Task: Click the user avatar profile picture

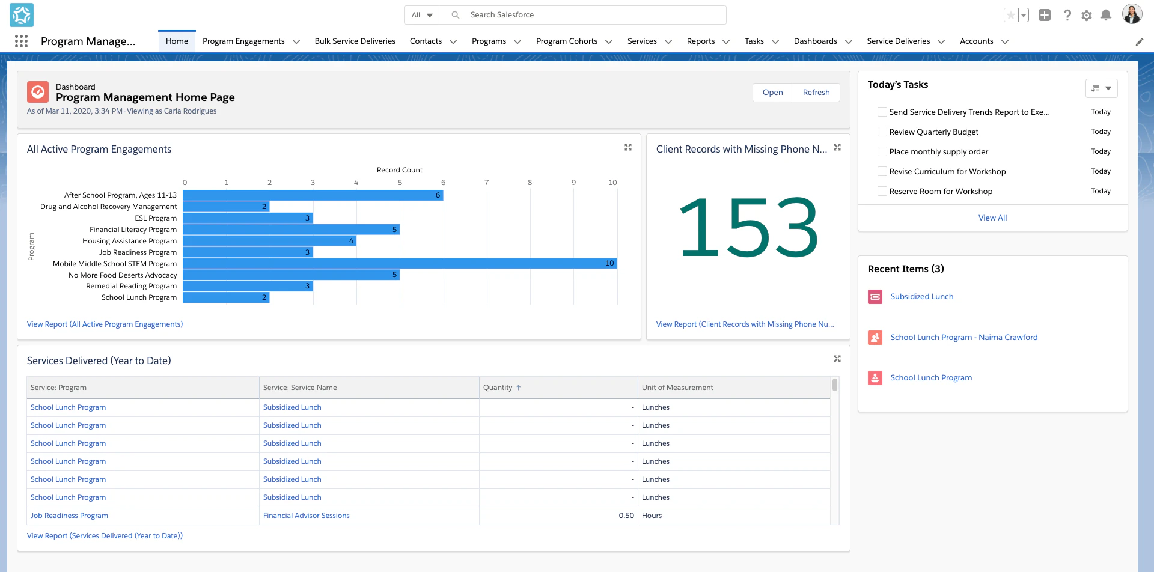Action: pyautogui.click(x=1132, y=14)
